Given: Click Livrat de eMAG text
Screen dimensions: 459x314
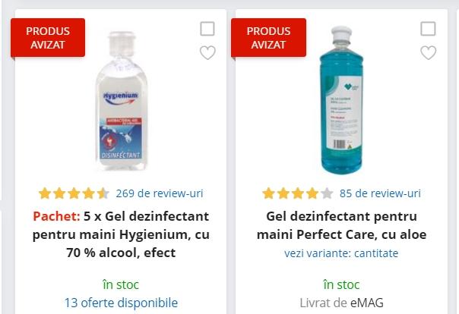Looking at the screenshot, I should pyautogui.click(x=341, y=303).
